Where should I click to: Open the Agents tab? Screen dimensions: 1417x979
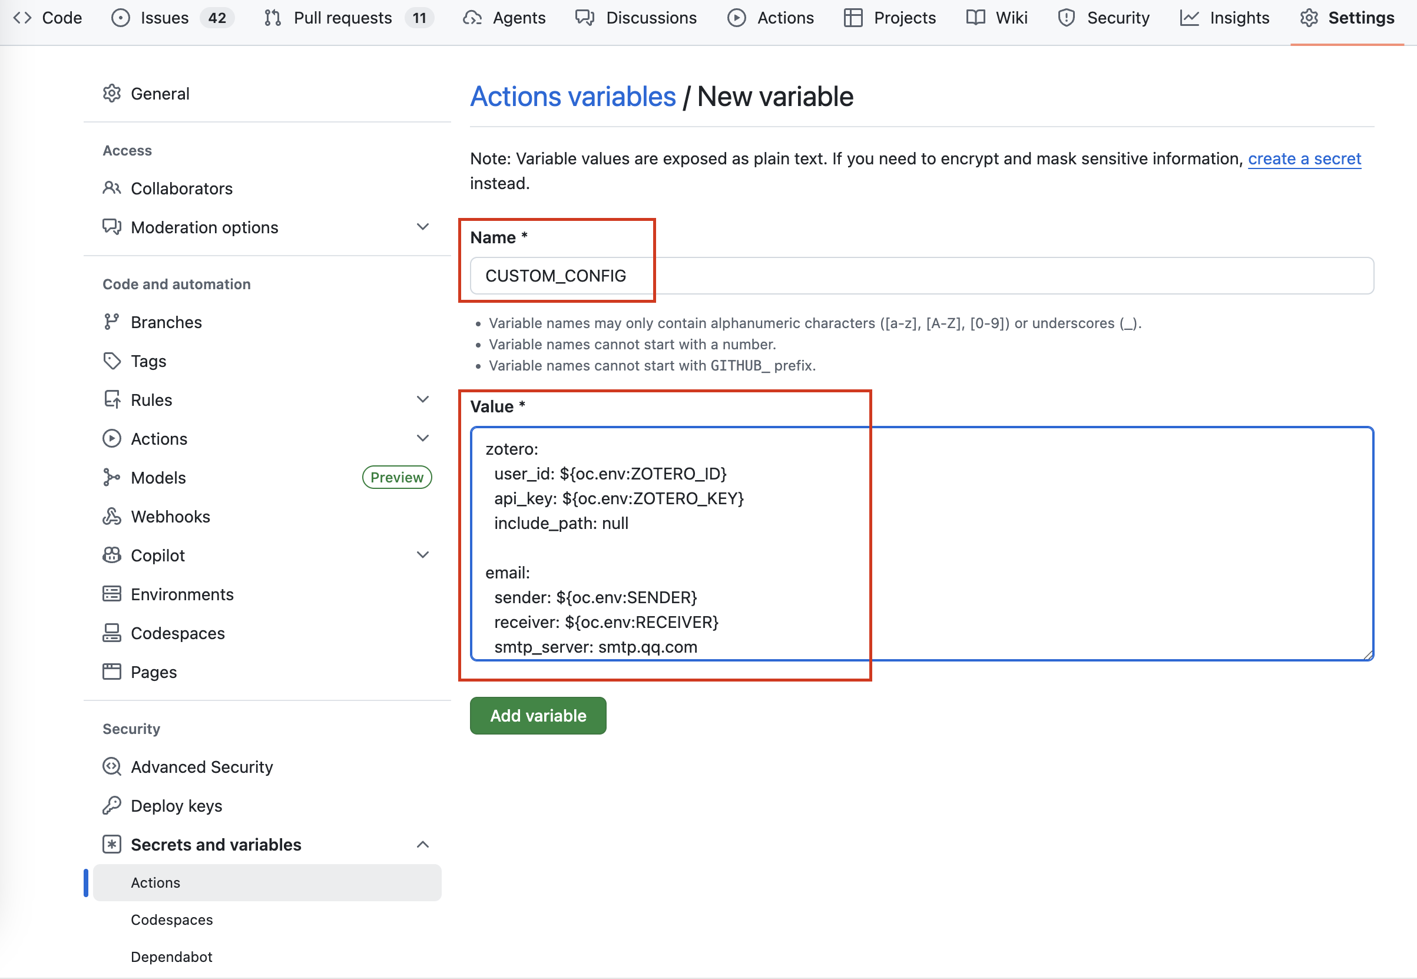tap(505, 18)
